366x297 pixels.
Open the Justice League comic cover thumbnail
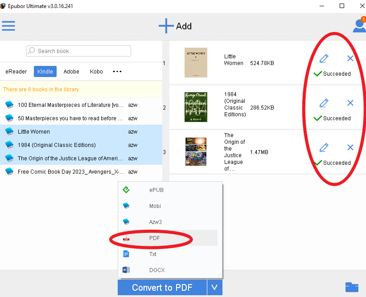click(196, 151)
